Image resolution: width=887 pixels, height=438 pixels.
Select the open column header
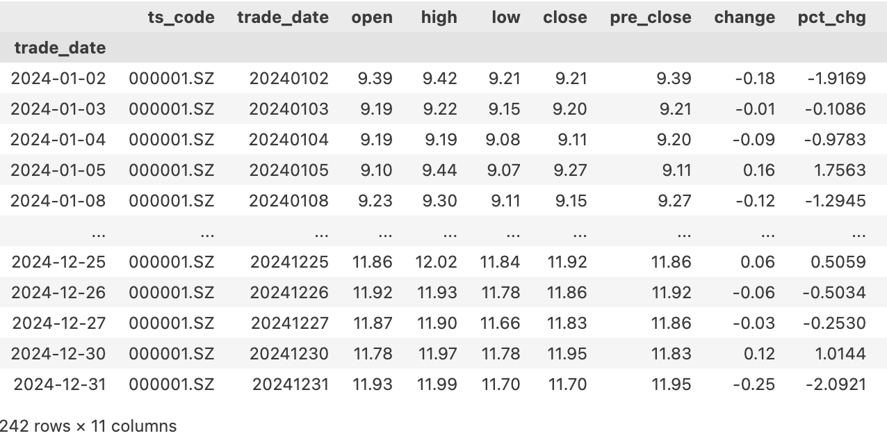point(372,17)
